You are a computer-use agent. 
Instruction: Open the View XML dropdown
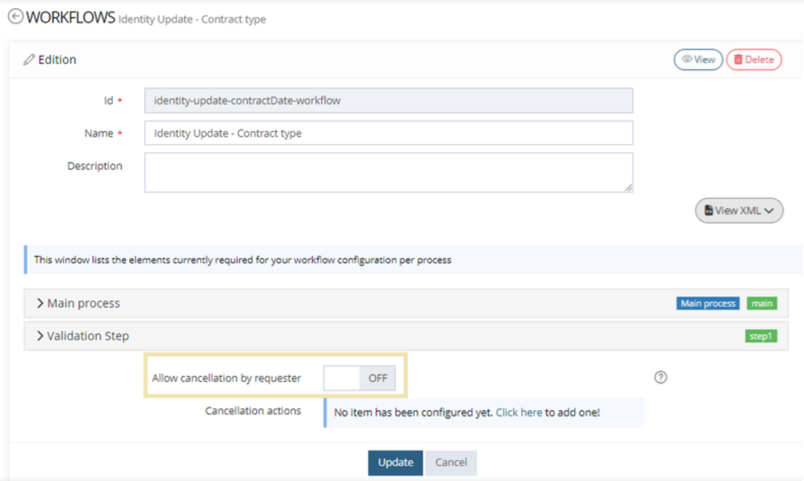[739, 210]
